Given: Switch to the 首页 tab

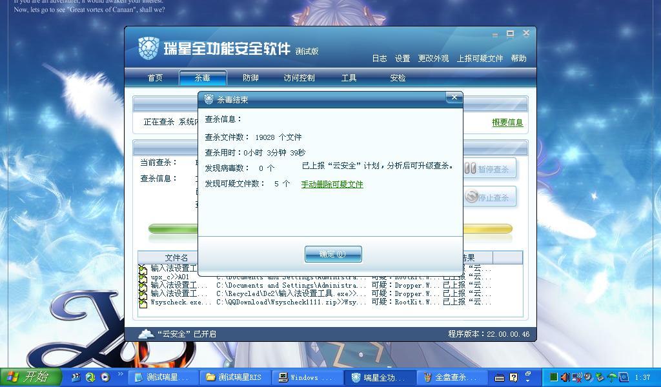Looking at the screenshot, I should click(155, 78).
